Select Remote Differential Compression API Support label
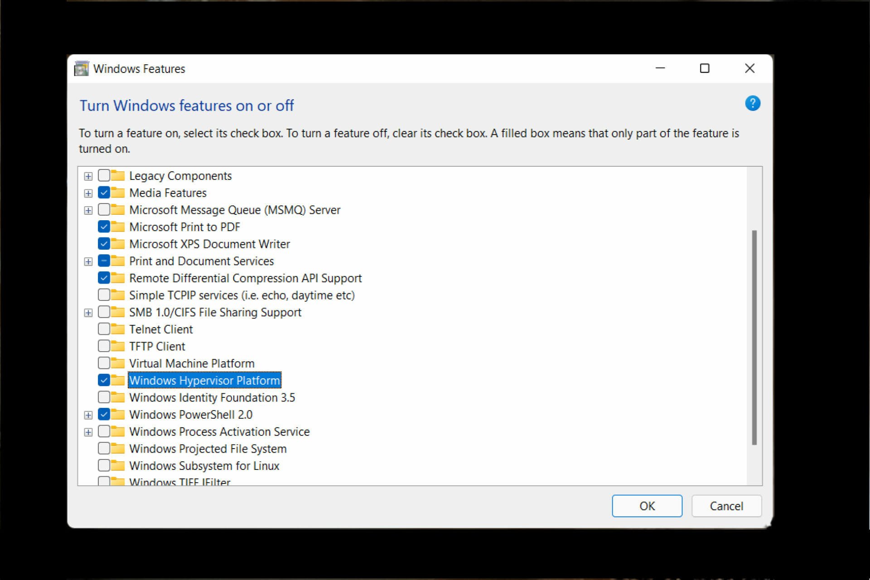This screenshot has height=580, width=870. point(246,278)
